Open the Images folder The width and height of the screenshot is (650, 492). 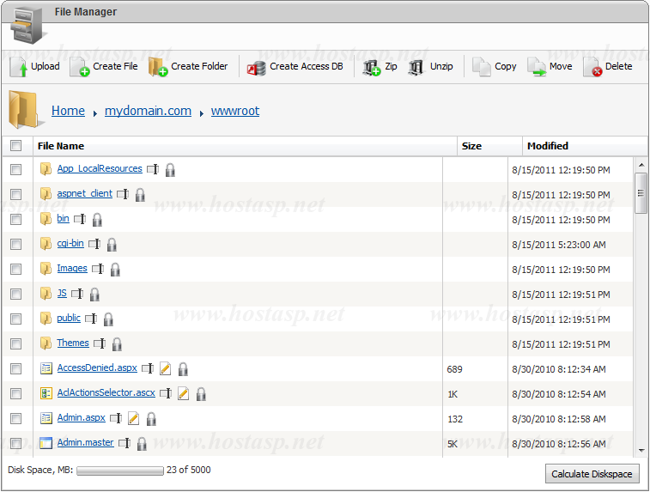click(x=72, y=269)
